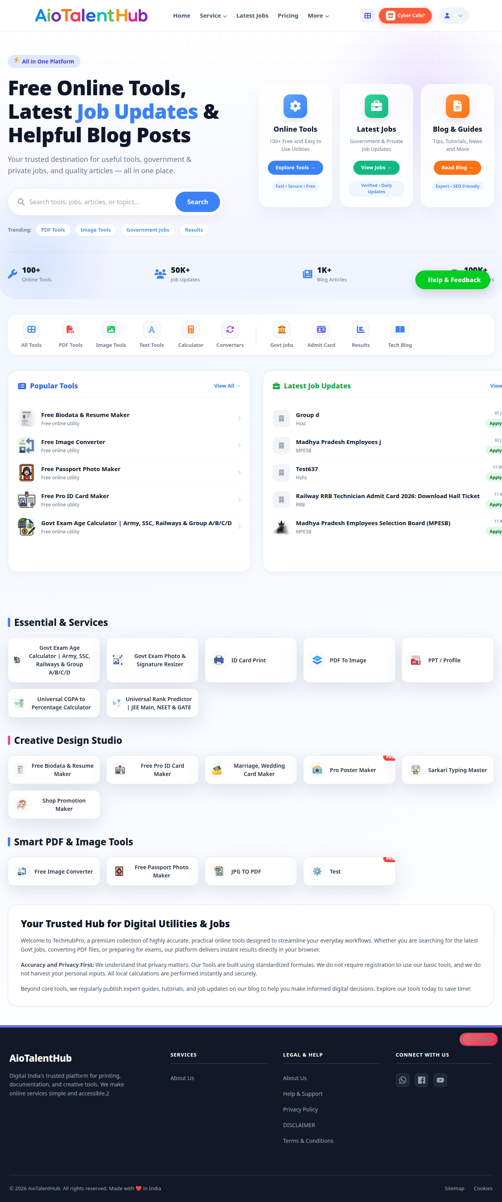Click Explore Tools button
The width and height of the screenshot is (502, 1202).
coord(295,167)
